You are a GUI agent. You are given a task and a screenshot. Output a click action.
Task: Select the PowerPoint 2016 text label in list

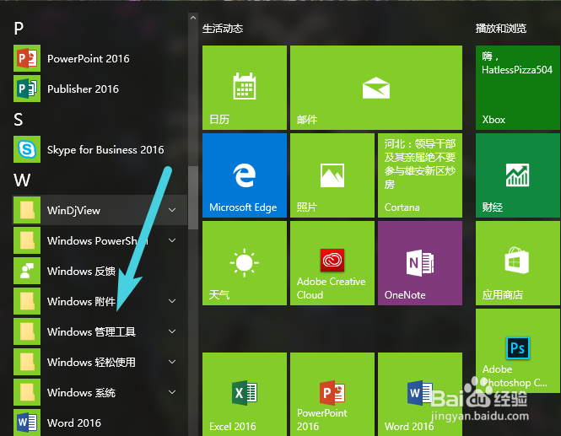[89, 59]
